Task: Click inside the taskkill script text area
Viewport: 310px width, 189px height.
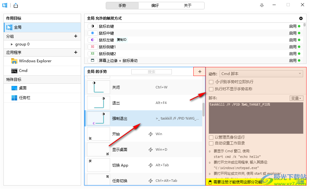Action: (x=256, y=118)
